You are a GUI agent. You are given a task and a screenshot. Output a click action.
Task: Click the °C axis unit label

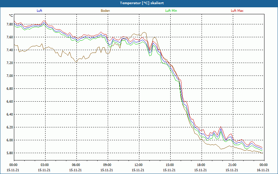pyautogui.click(x=11, y=16)
